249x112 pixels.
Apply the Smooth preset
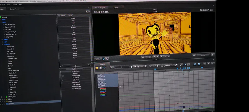pos(74,42)
